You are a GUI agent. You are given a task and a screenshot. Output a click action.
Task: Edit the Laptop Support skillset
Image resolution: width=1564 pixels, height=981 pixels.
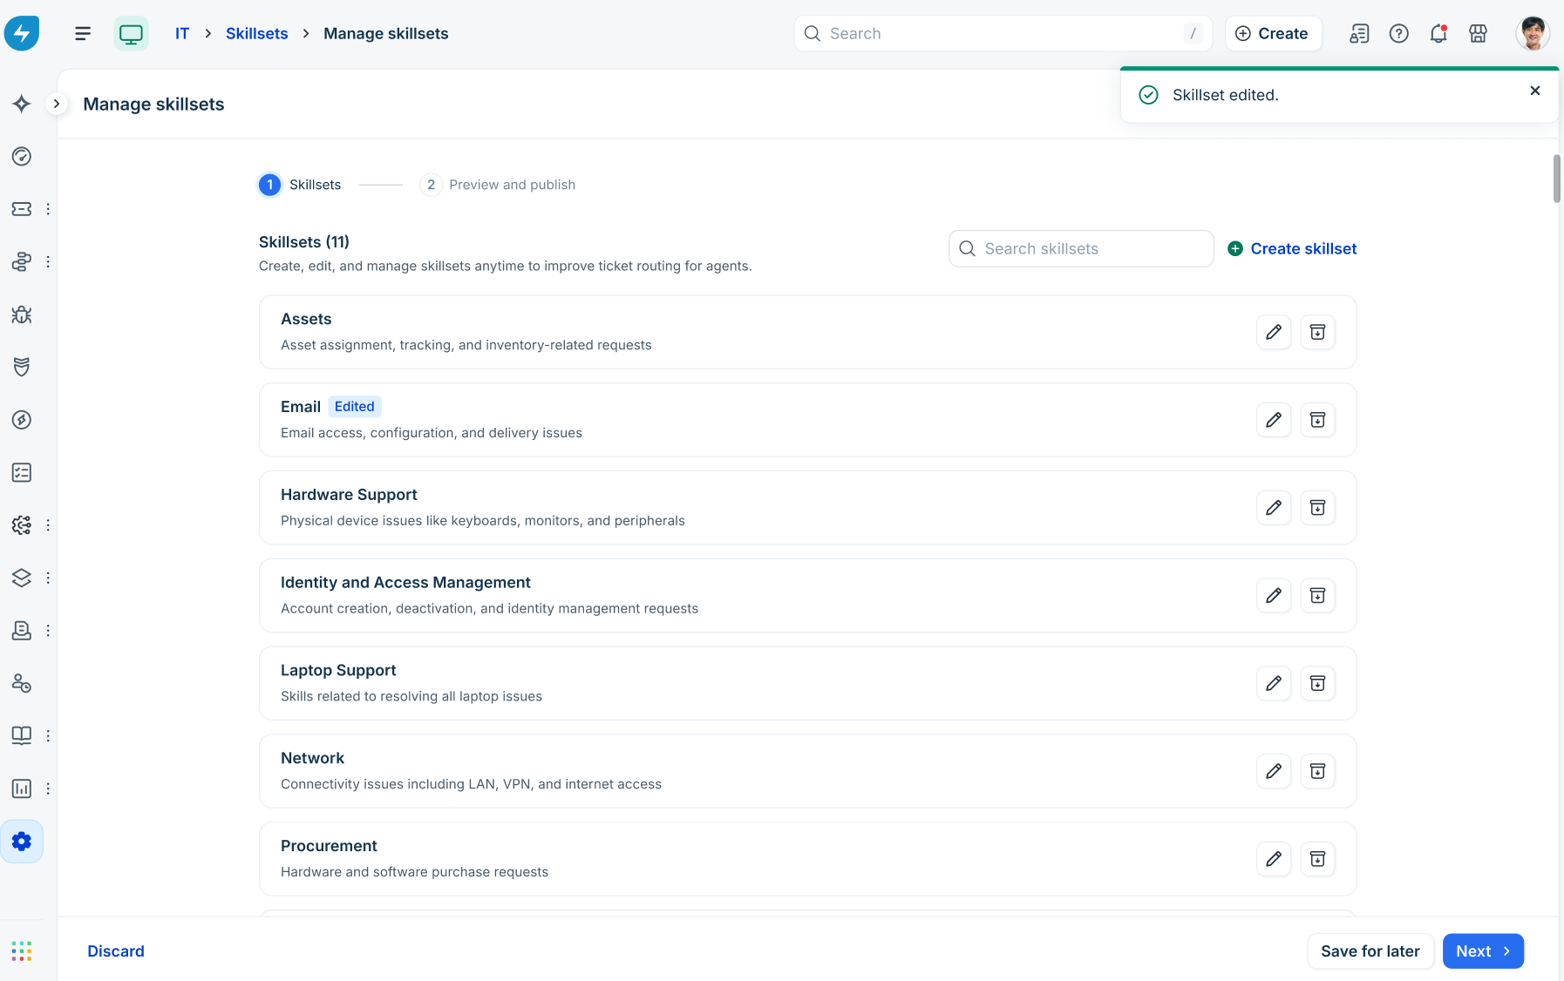(1274, 684)
